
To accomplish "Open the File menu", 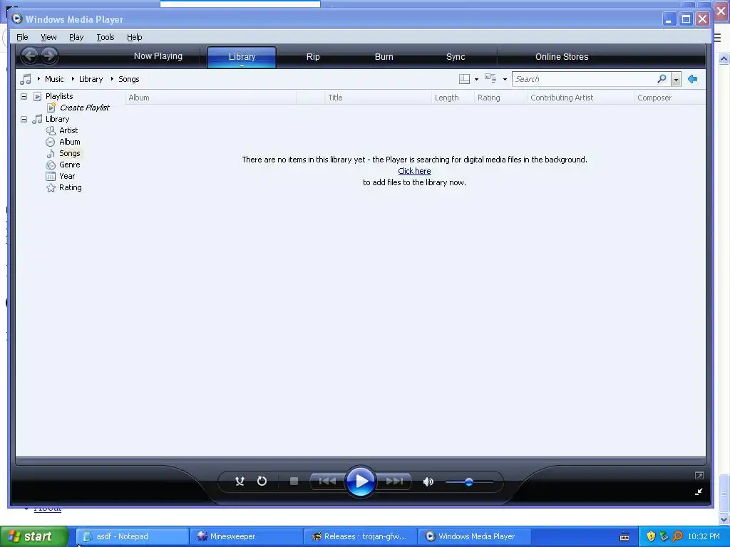I will (22, 37).
